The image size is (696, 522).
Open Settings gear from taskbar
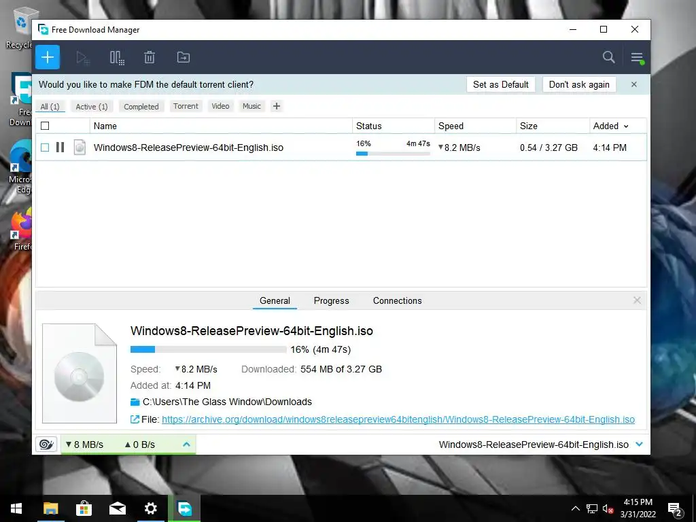[x=151, y=508]
